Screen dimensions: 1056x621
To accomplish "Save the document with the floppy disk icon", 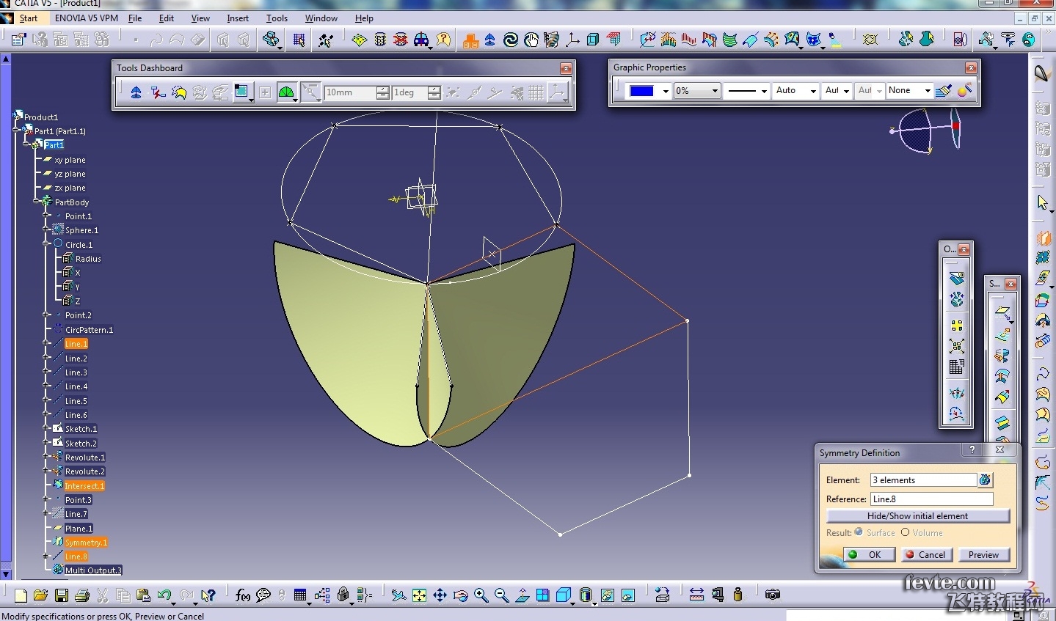I will [x=62, y=595].
